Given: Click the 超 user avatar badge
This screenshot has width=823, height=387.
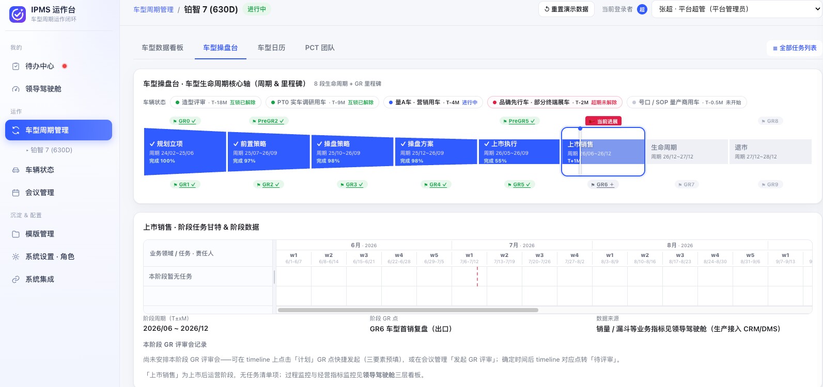Looking at the screenshot, I should pos(642,9).
